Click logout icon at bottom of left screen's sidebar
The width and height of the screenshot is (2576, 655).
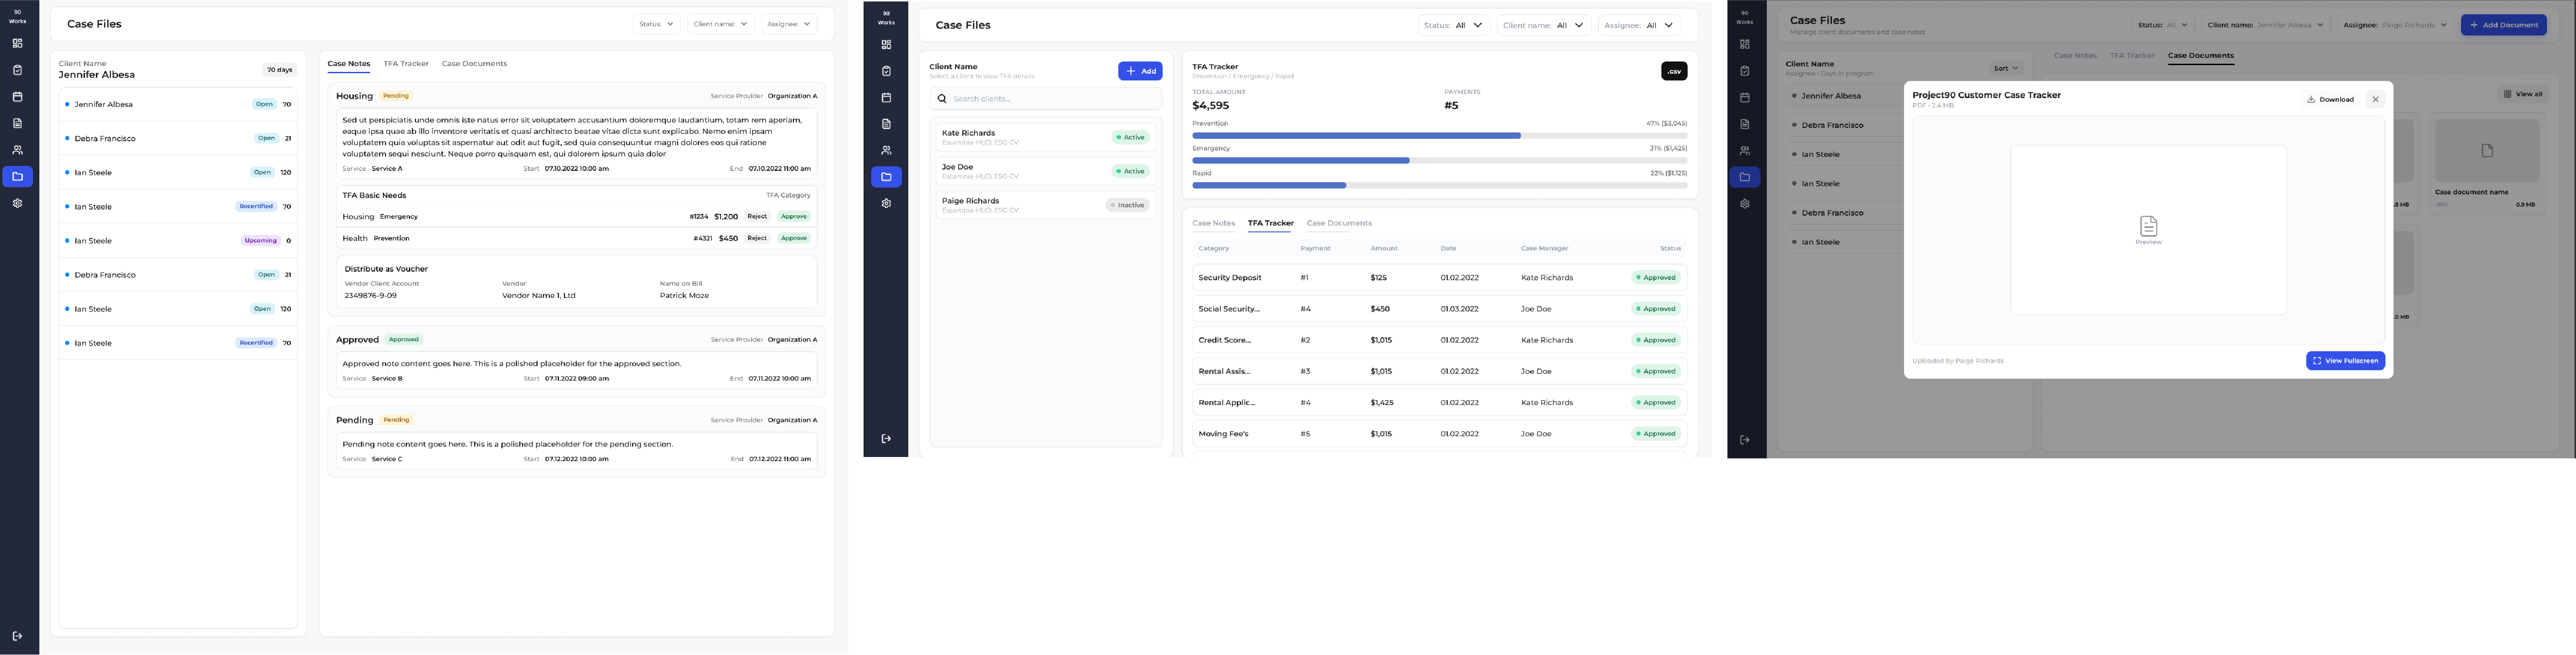(17, 636)
